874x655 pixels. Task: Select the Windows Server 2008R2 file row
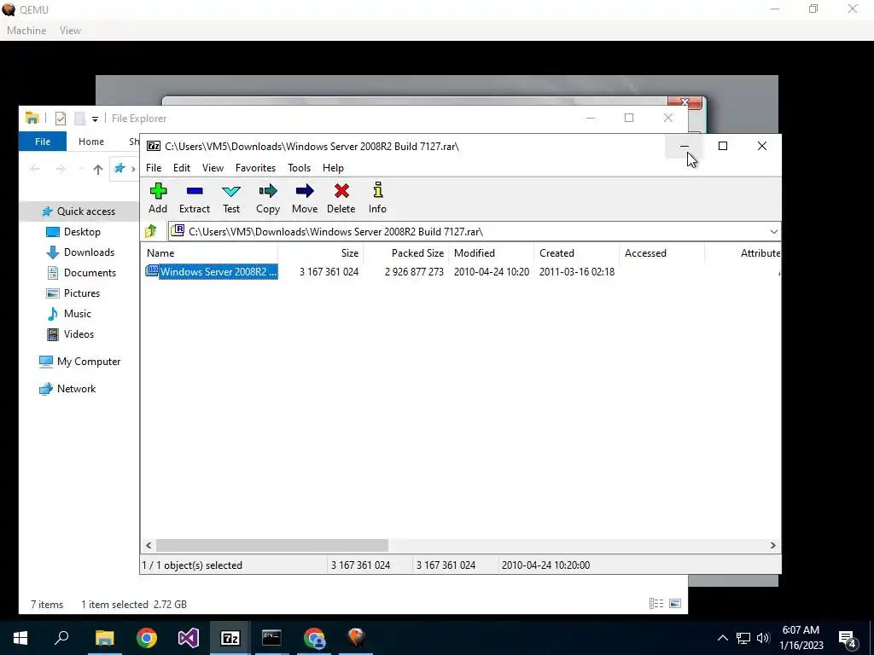pyautogui.click(x=218, y=272)
